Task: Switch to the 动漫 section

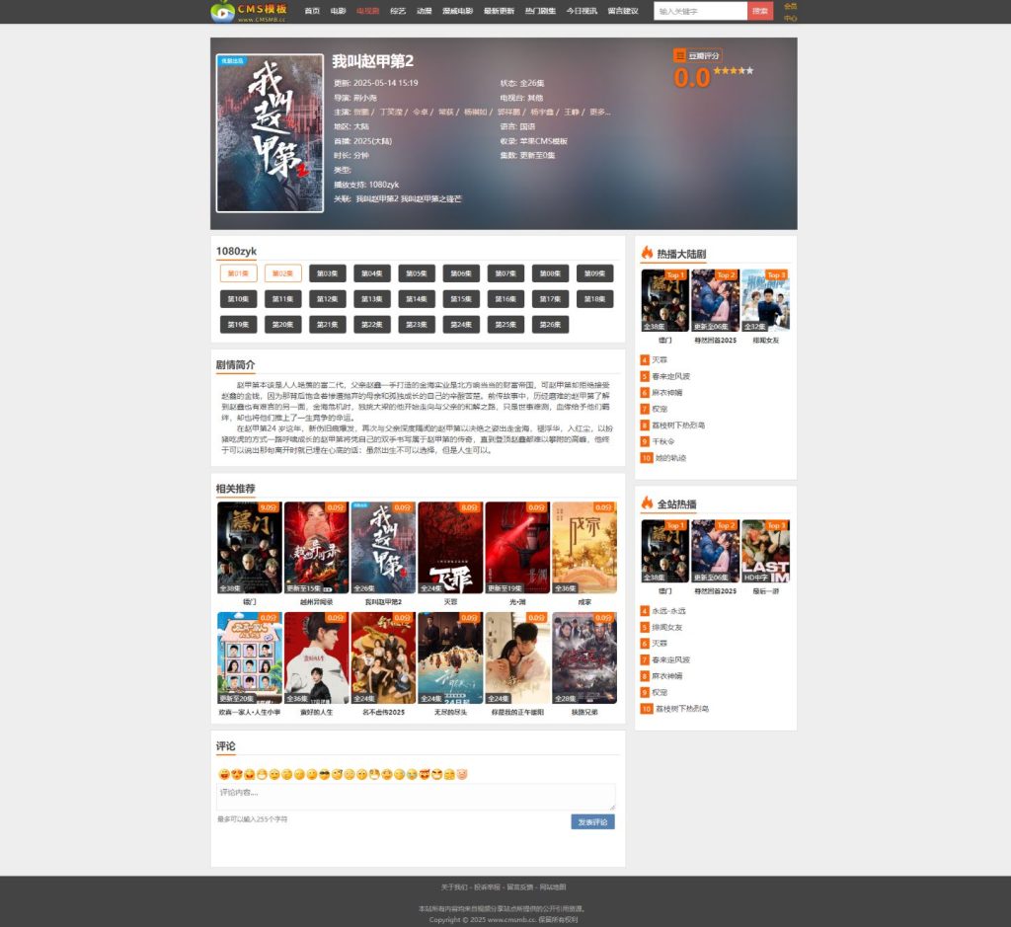Action: 425,11
